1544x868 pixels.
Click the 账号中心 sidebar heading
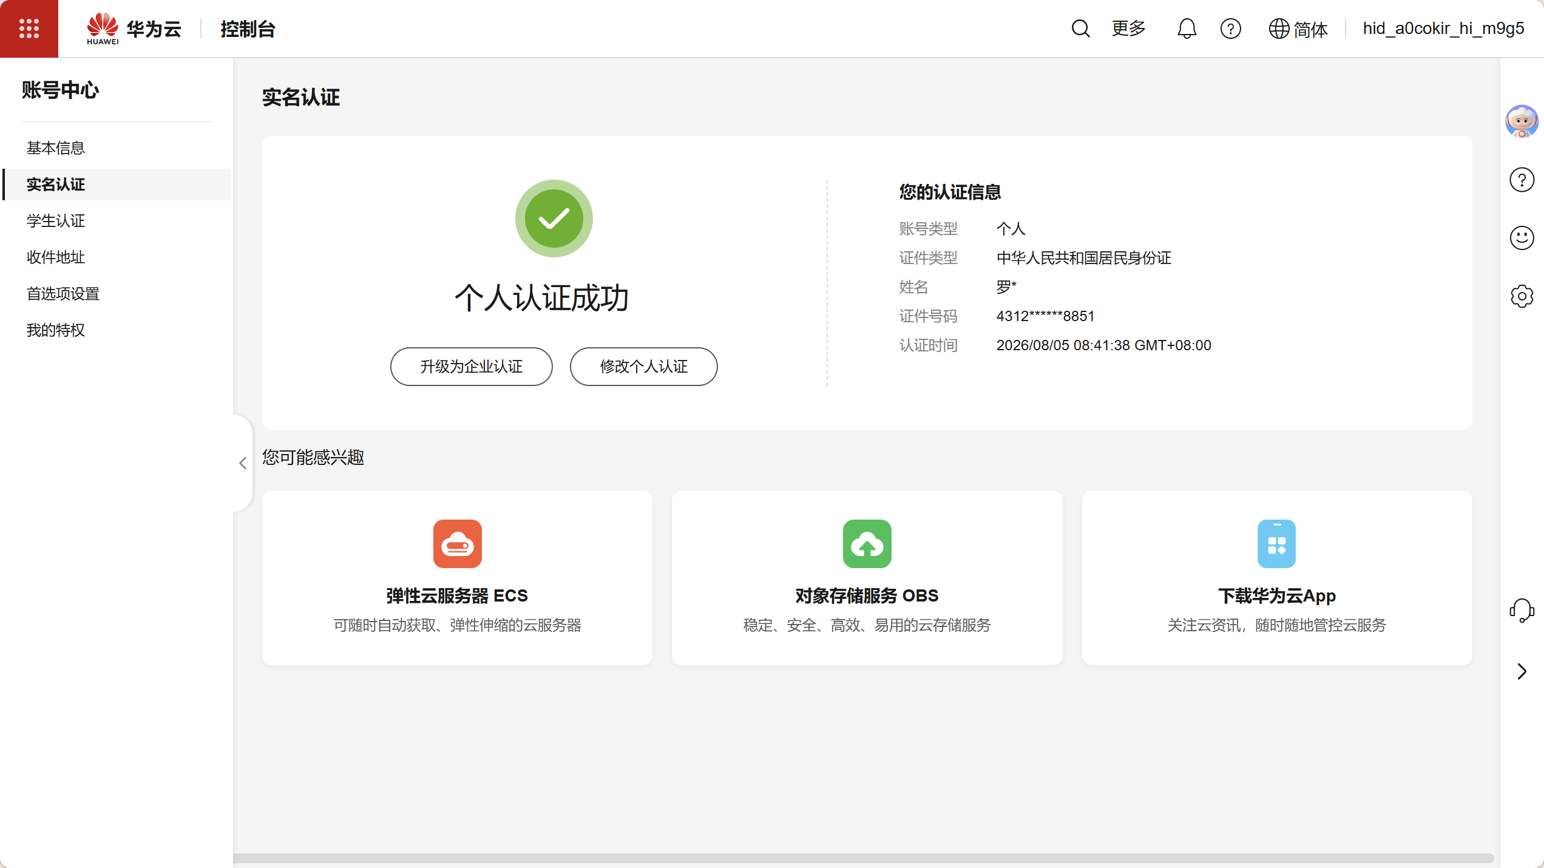(61, 90)
